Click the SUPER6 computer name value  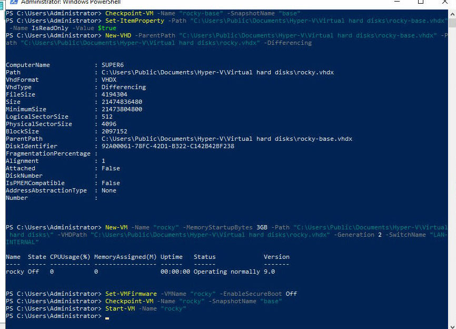pyautogui.click(x=113, y=65)
